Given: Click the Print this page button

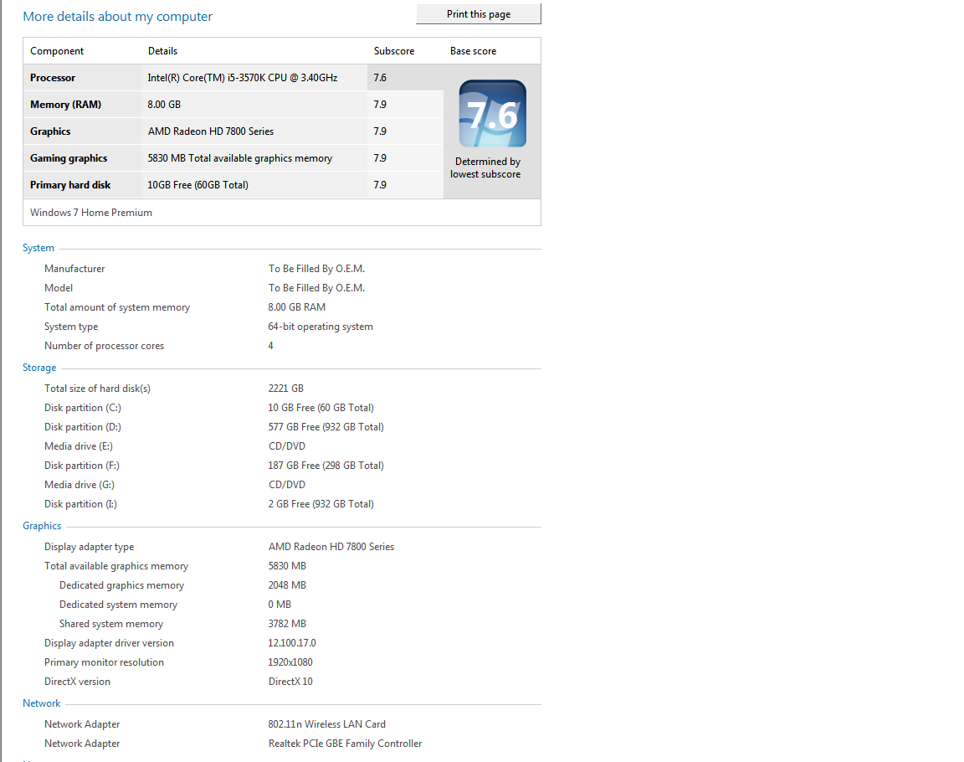Looking at the screenshot, I should pyautogui.click(x=479, y=14).
